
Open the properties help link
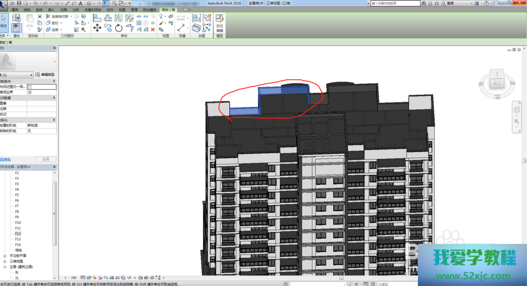pos(5,159)
